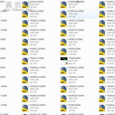Screen dimensions: 115x115
Task: Click the file name TH250.4.DWG
Action: (x=74, y=58)
